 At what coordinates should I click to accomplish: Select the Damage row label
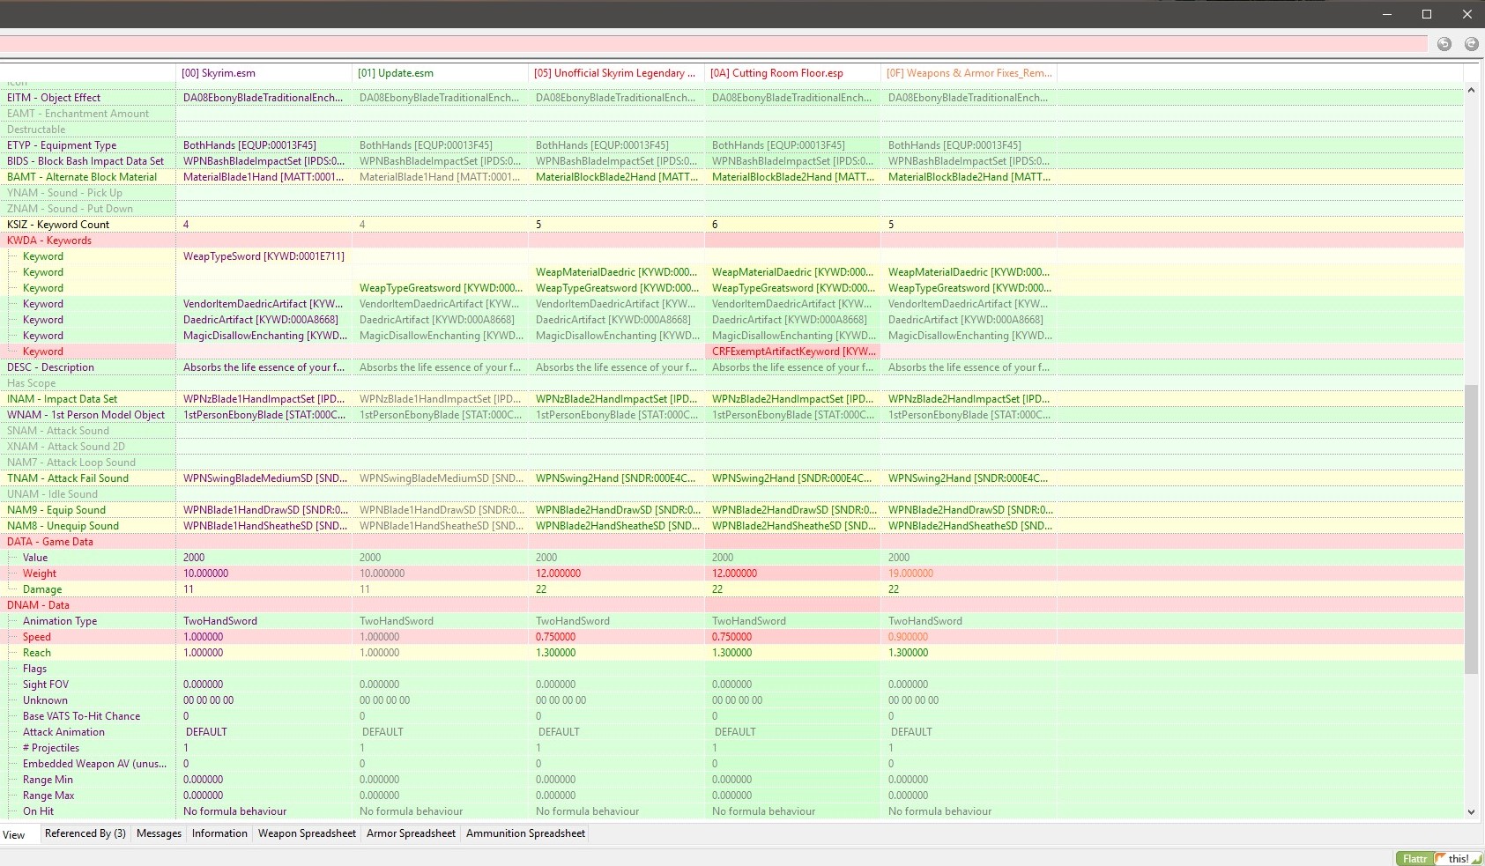(x=42, y=589)
